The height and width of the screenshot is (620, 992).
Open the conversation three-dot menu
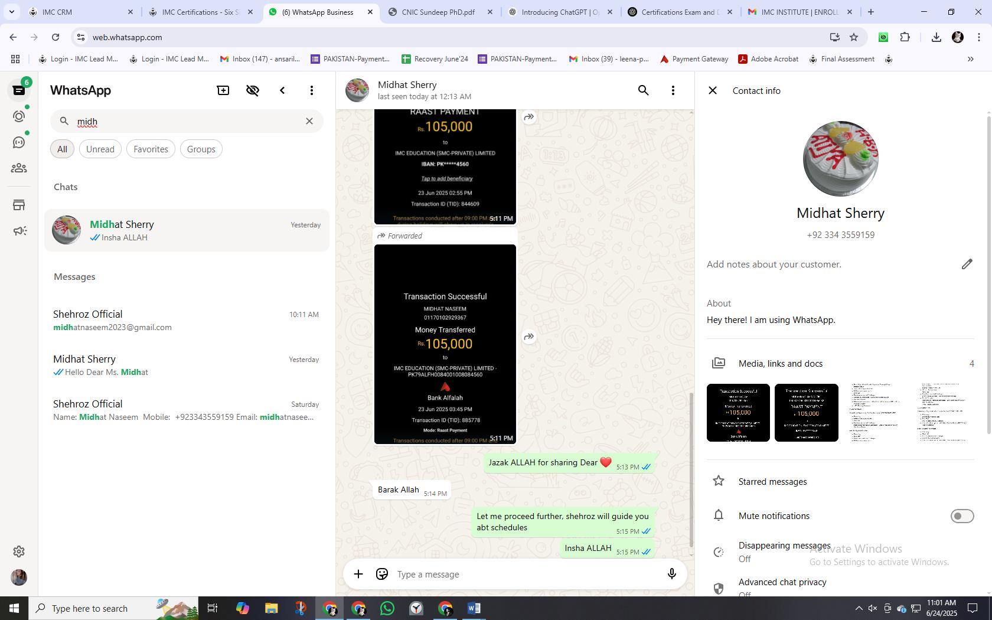point(673,90)
